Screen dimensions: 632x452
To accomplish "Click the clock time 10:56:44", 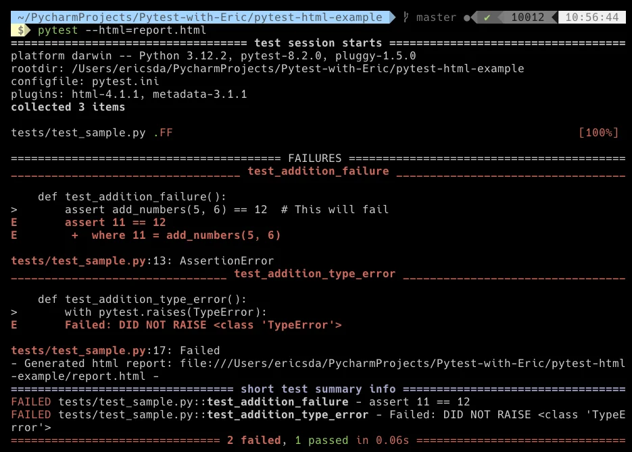I will pyautogui.click(x=591, y=18).
